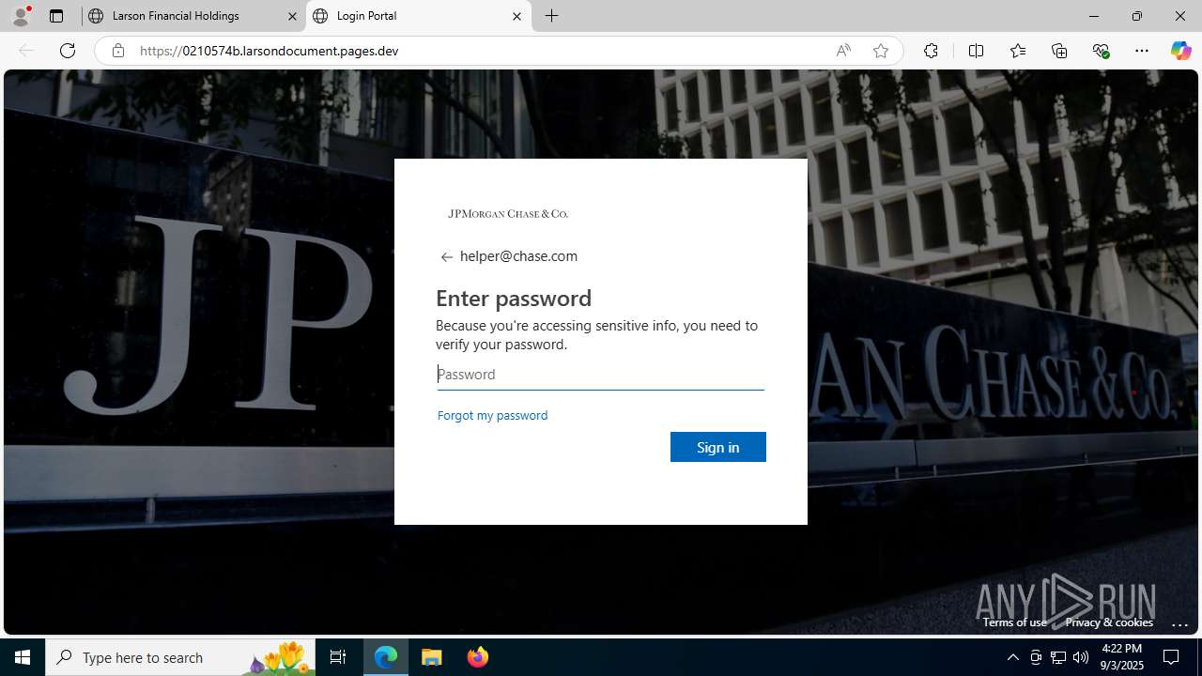Open Browser essentials icon

1101,51
